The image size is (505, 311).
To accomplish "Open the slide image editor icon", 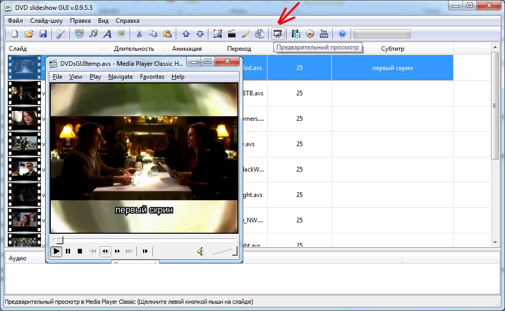I will [218, 34].
